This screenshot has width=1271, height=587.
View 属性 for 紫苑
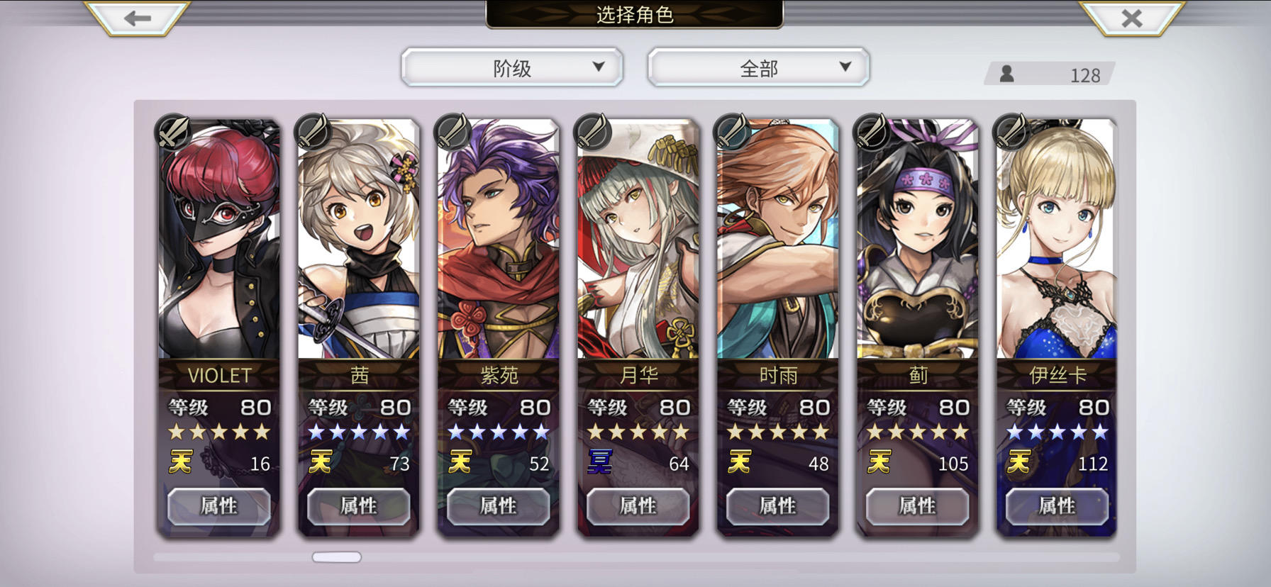tap(498, 506)
